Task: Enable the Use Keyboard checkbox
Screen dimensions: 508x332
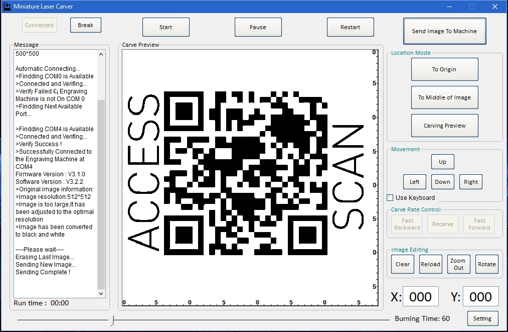Action: click(x=390, y=197)
